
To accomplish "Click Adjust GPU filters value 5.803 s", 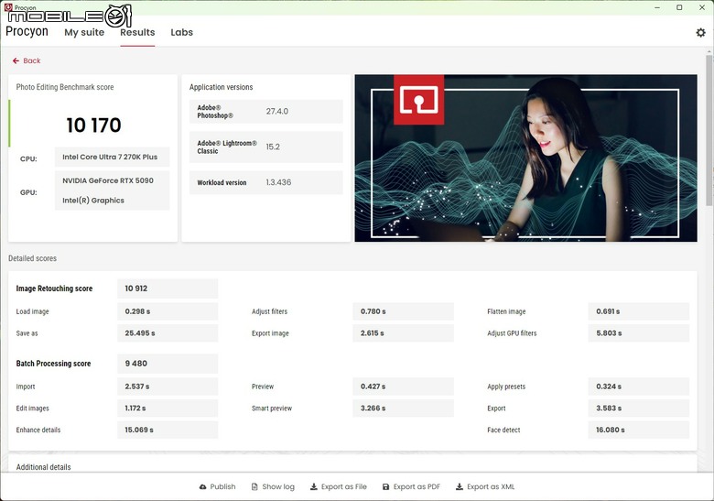I will pyautogui.click(x=638, y=333).
